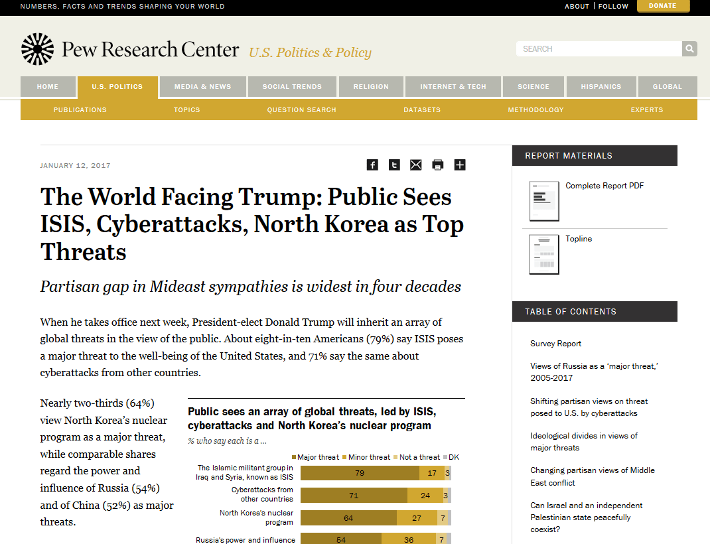
Task: Share article via Twitter icon
Action: click(394, 165)
